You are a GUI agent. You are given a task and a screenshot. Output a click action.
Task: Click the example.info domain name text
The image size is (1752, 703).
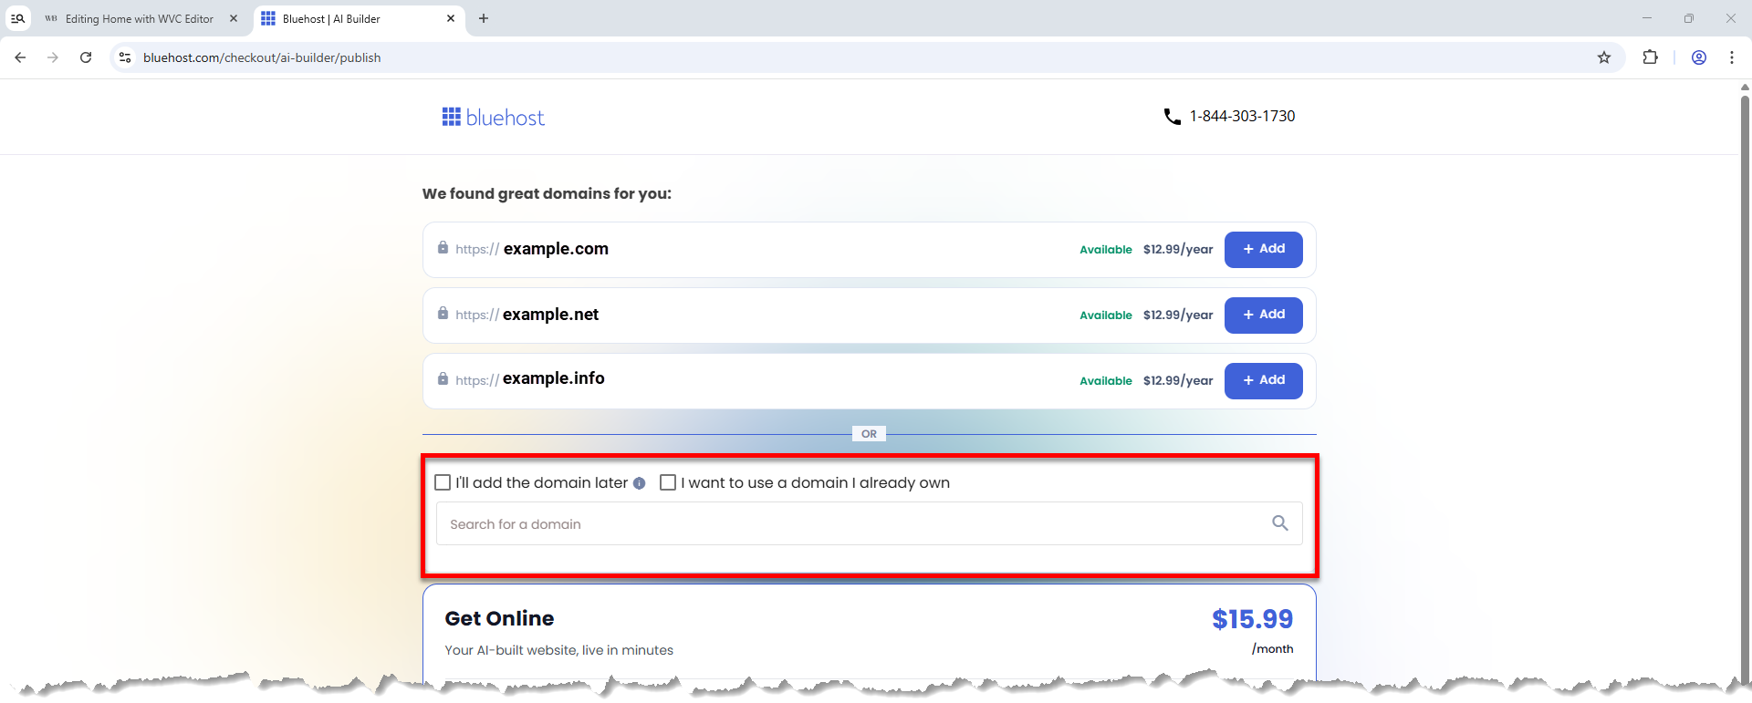click(x=553, y=378)
